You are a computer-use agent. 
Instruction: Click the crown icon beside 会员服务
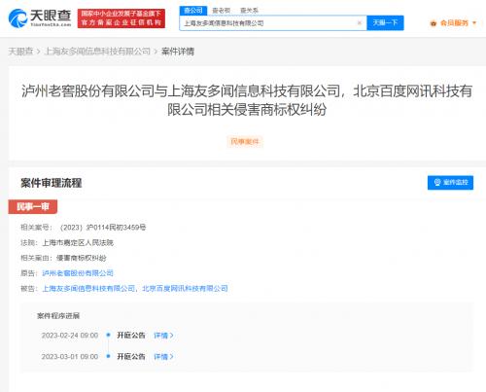click(x=434, y=23)
